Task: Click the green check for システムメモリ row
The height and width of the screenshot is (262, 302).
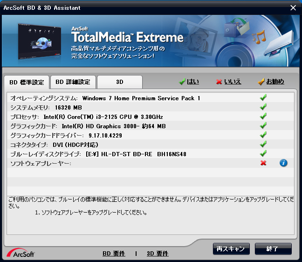Action: tap(263, 107)
